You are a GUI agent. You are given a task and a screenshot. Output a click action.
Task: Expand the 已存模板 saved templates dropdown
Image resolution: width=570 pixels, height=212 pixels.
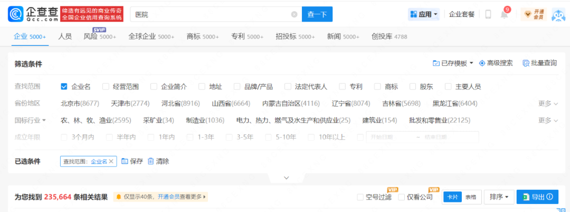[453, 63]
